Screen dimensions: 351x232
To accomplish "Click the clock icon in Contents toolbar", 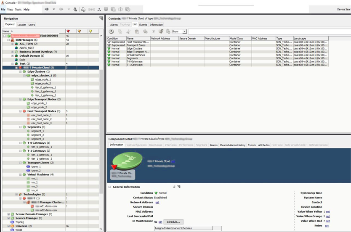I will (x=112, y=32).
